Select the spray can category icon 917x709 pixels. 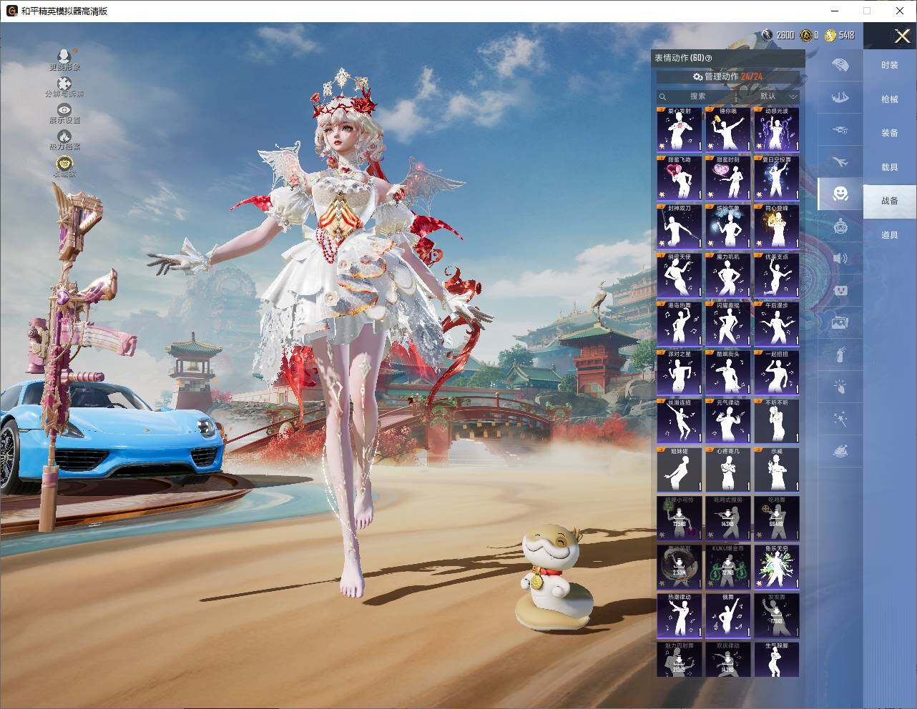[x=840, y=354]
